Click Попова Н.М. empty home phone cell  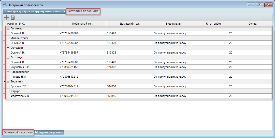point(129,77)
